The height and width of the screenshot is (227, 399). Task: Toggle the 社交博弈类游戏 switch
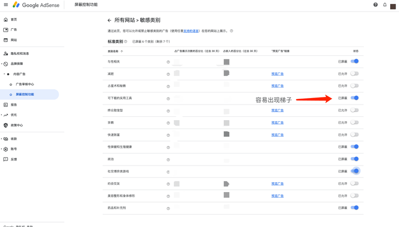(x=355, y=171)
